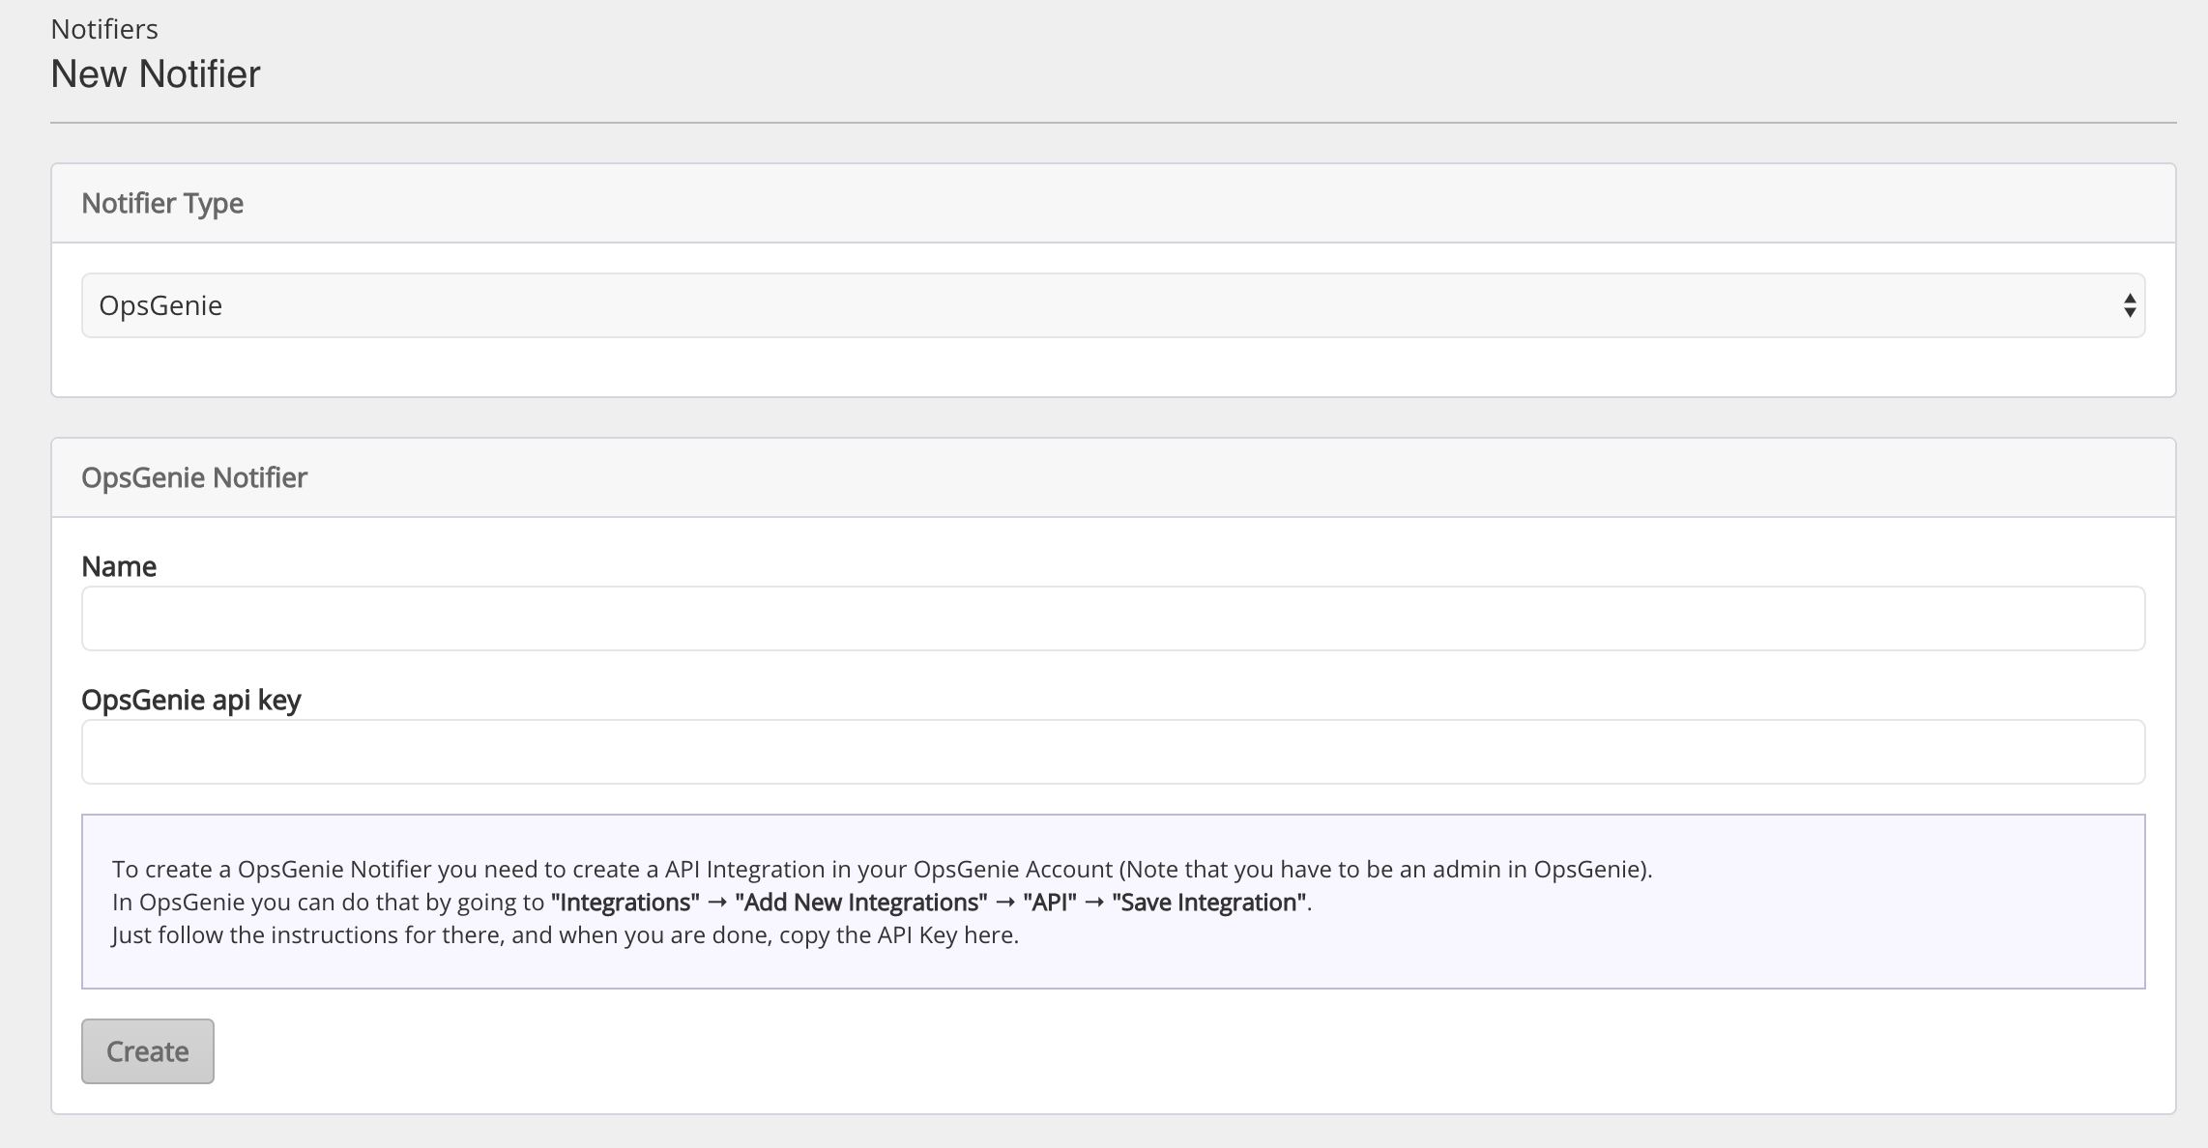
Task: Click the bold "Integrations" text in instructions
Action: [x=625, y=903]
